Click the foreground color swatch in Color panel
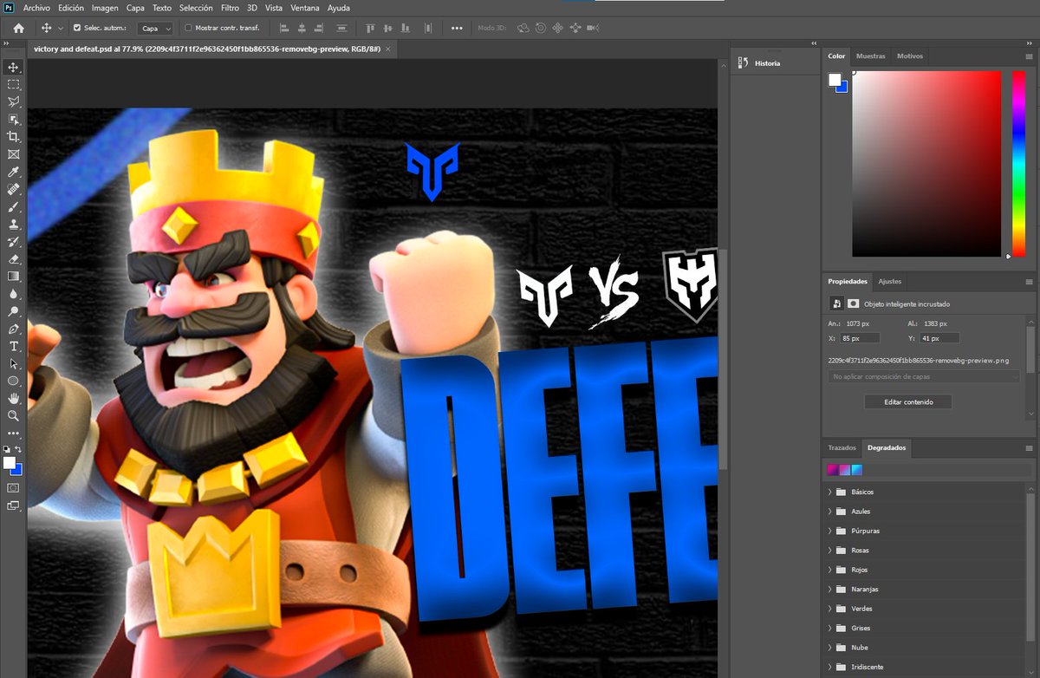Viewport: 1040px width, 678px height. click(x=835, y=80)
